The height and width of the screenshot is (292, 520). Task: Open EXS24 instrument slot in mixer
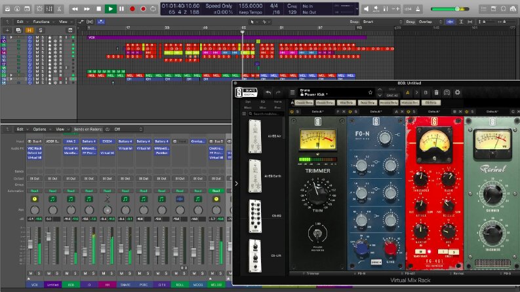pyautogui.click(x=107, y=141)
